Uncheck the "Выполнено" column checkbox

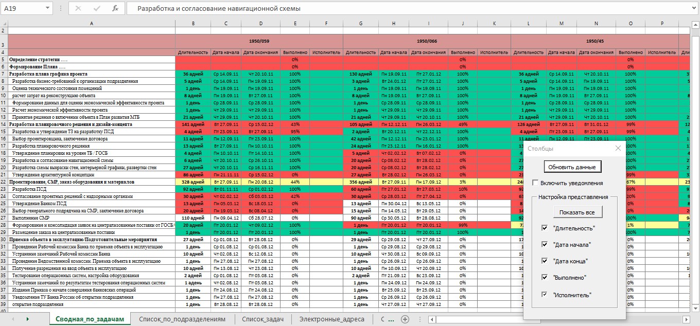pos(545,277)
